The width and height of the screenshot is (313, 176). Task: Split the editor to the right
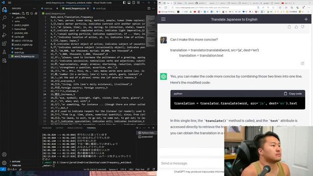pyautogui.click(x=149, y=8)
